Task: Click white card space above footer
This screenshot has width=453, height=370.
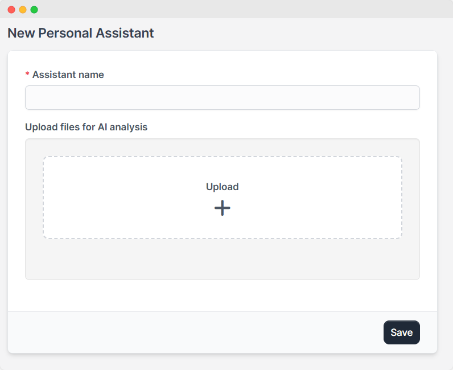Action: point(222,296)
